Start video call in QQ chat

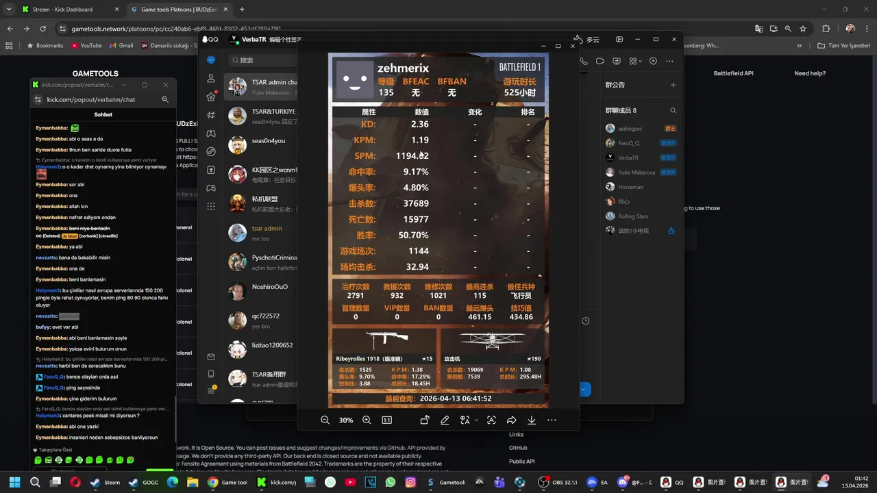[x=600, y=61]
